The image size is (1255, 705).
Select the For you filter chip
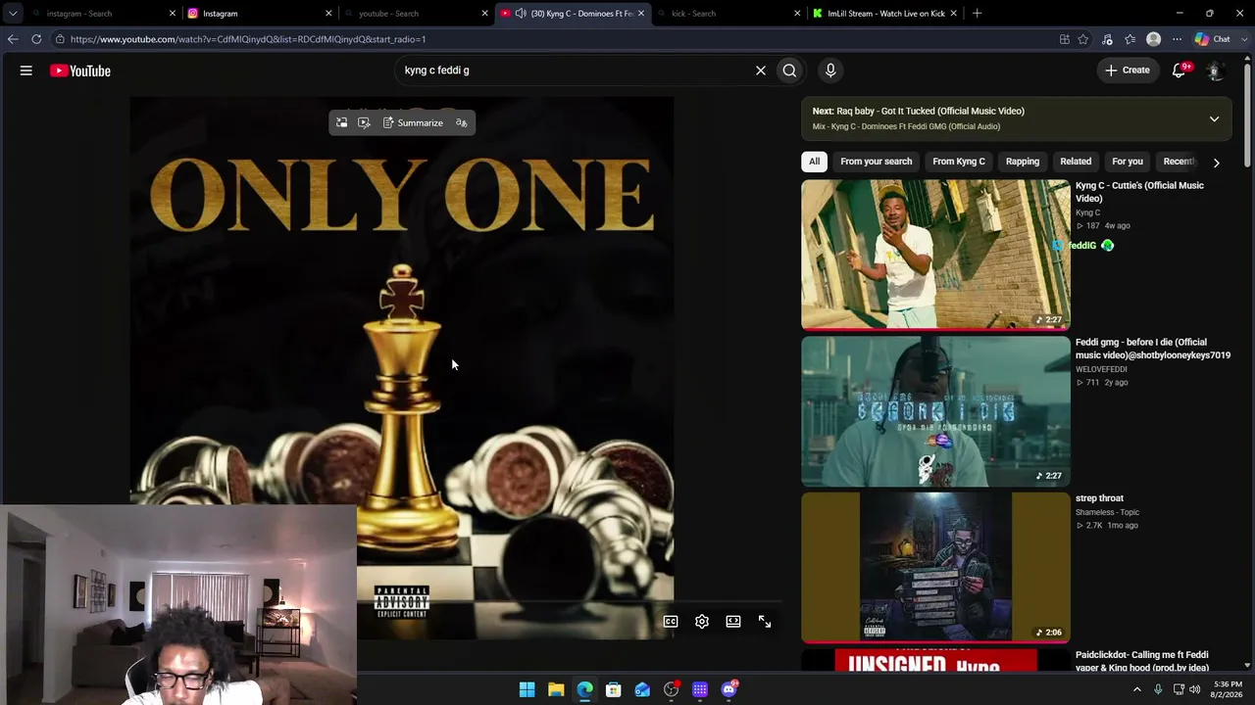[x=1128, y=162]
